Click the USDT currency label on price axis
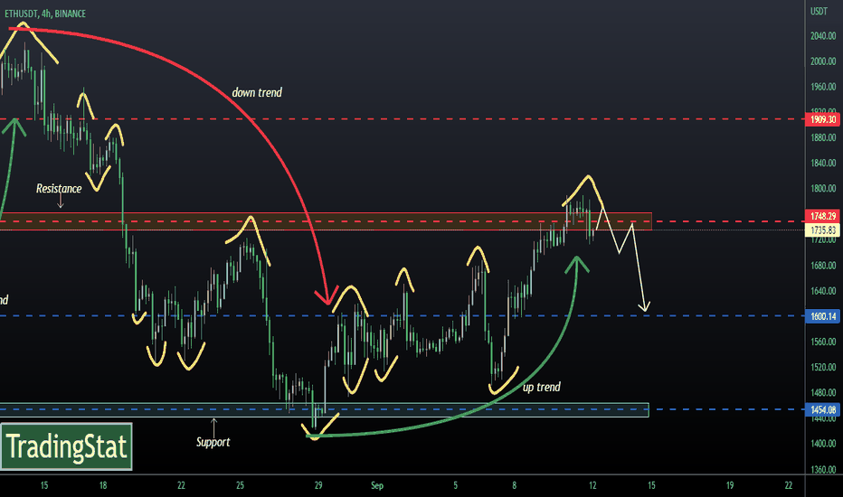The image size is (843, 497). (x=819, y=11)
